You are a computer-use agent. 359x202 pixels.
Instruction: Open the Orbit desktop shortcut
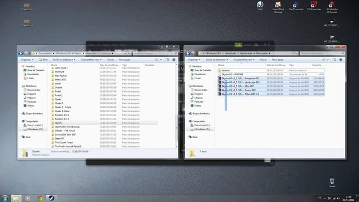pyautogui.click(x=260, y=6)
